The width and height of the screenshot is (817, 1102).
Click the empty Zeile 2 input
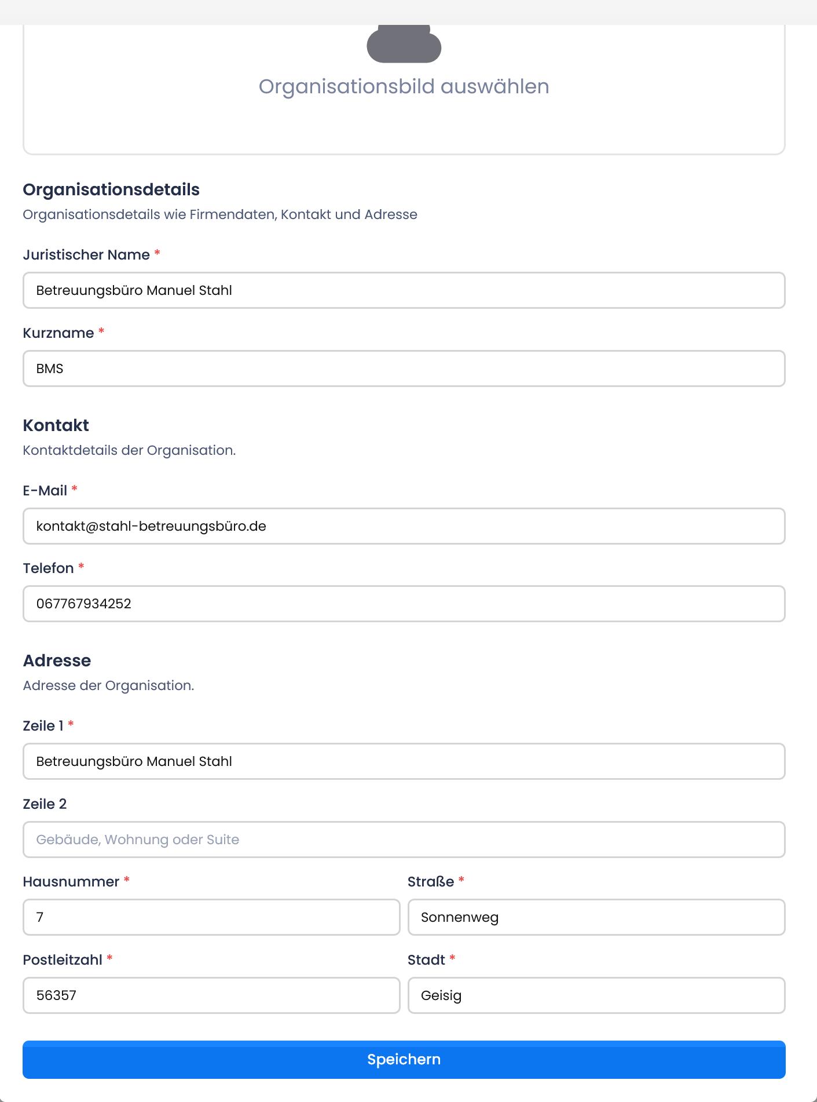404,840
